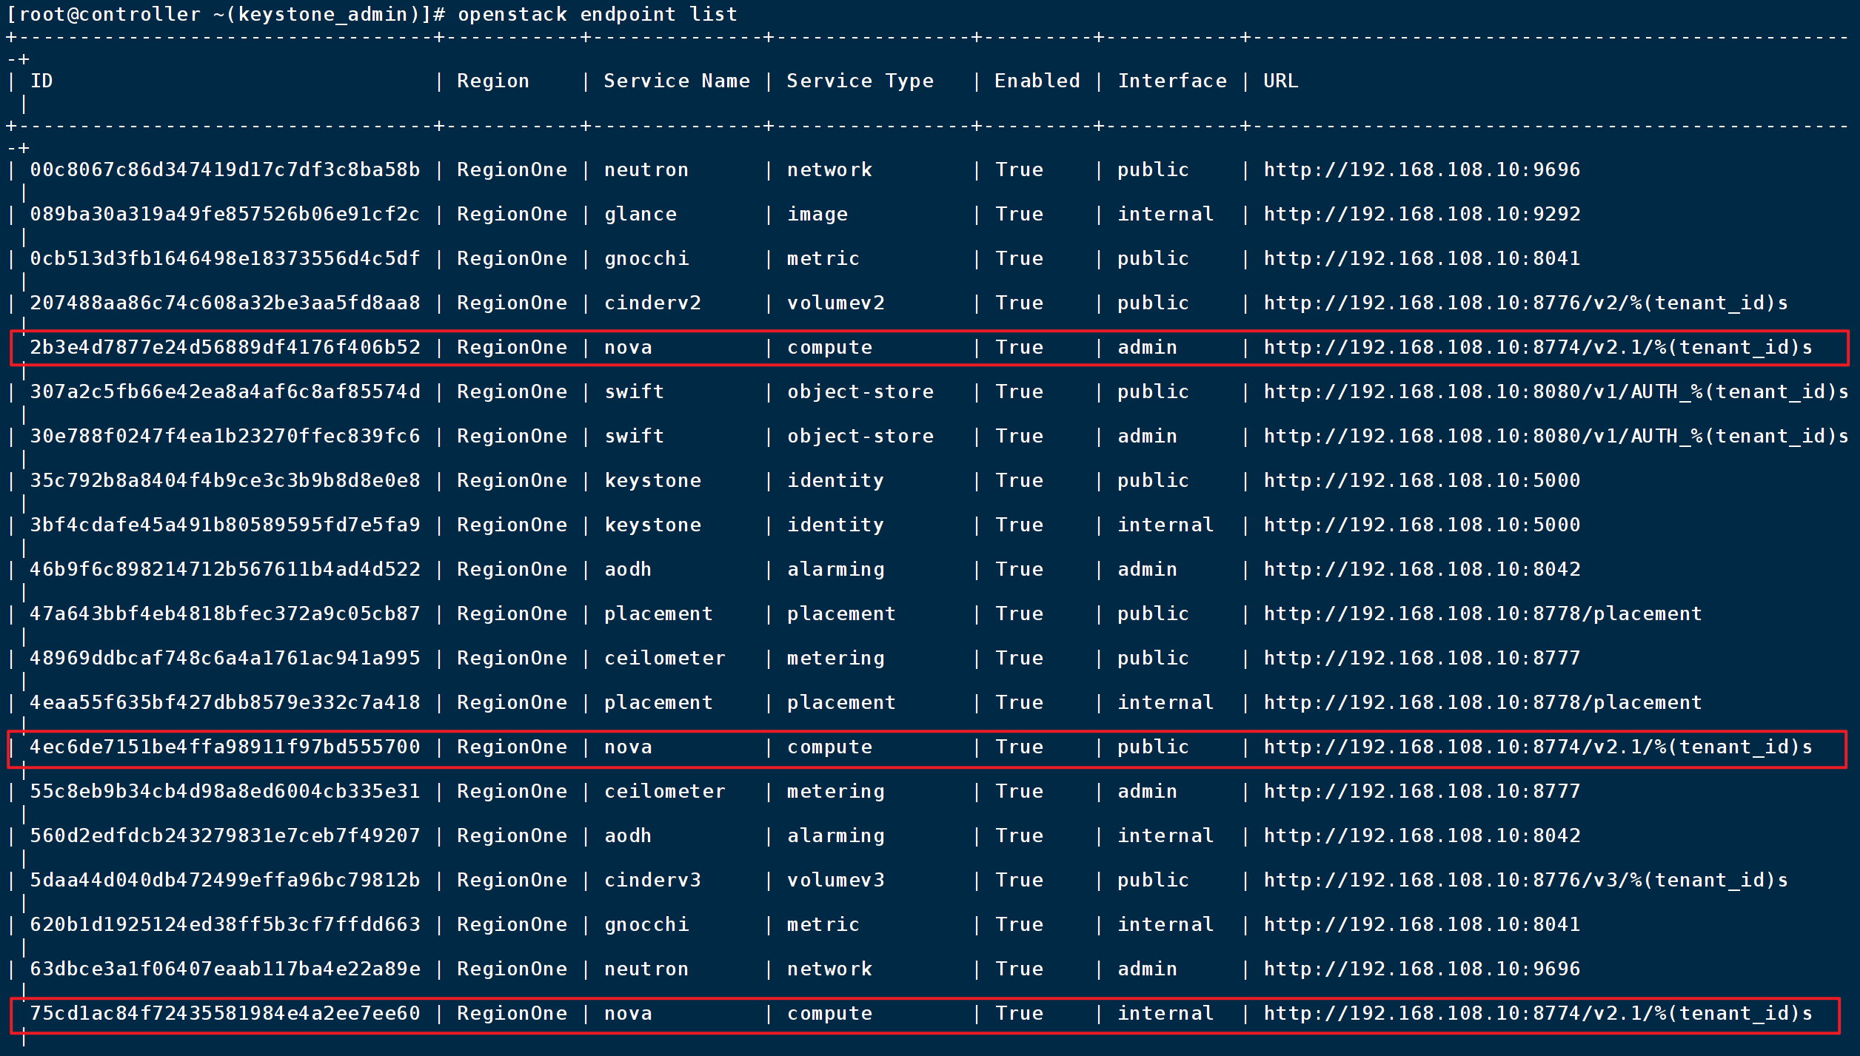
Task: Click the 'Service Type' column header
Action: click(860, 81)
